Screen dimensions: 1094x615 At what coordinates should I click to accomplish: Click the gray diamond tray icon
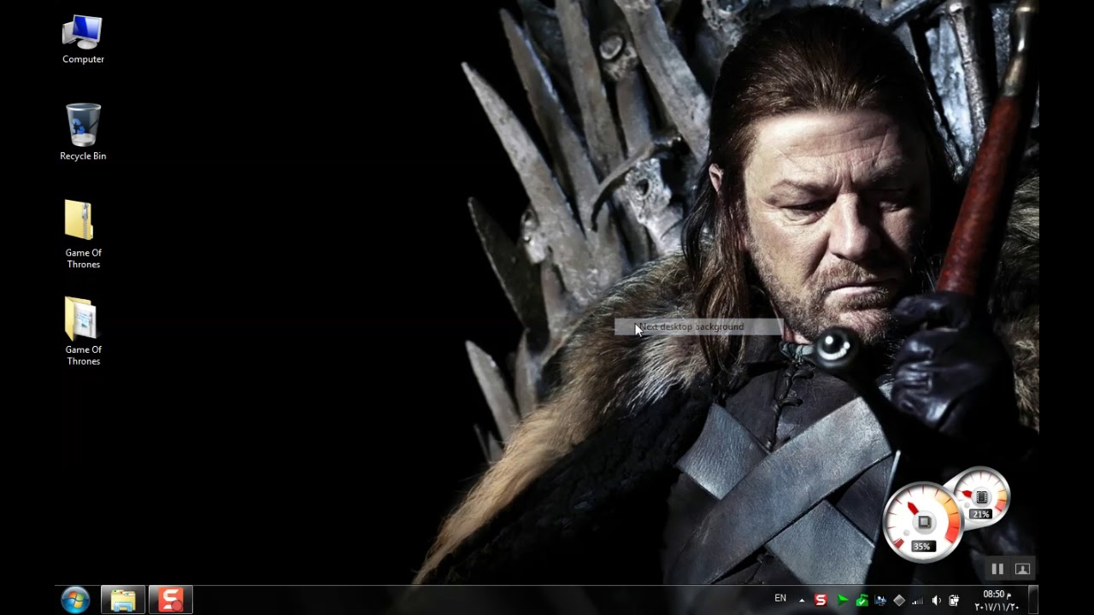click(899, 600)
